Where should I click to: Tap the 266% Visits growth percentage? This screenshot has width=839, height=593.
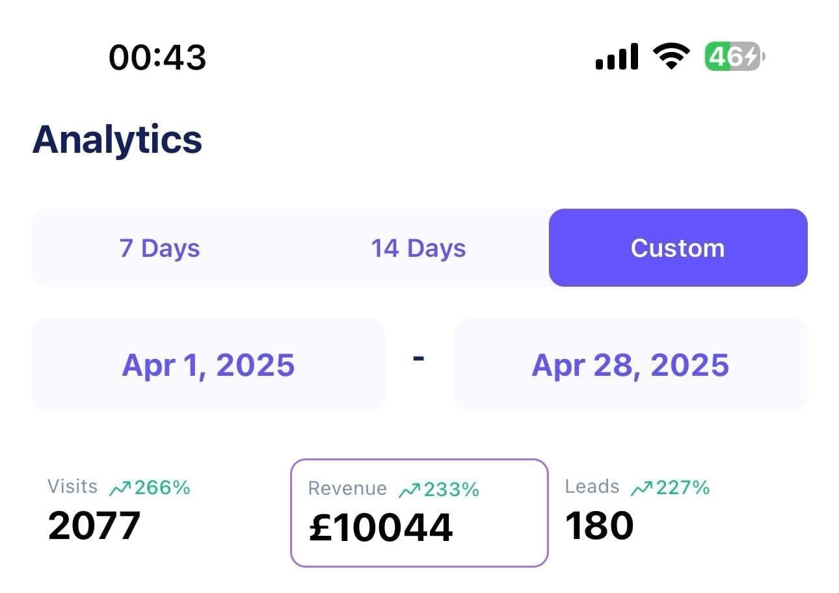pos(162,487)
